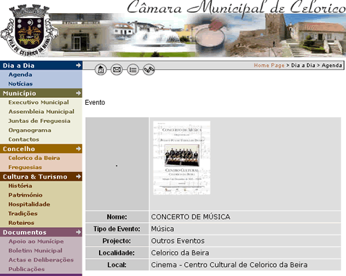The width and height of the screenshot is (346, 276).
Task: Go to Assembleia Municipal
Action: (42, 112)
